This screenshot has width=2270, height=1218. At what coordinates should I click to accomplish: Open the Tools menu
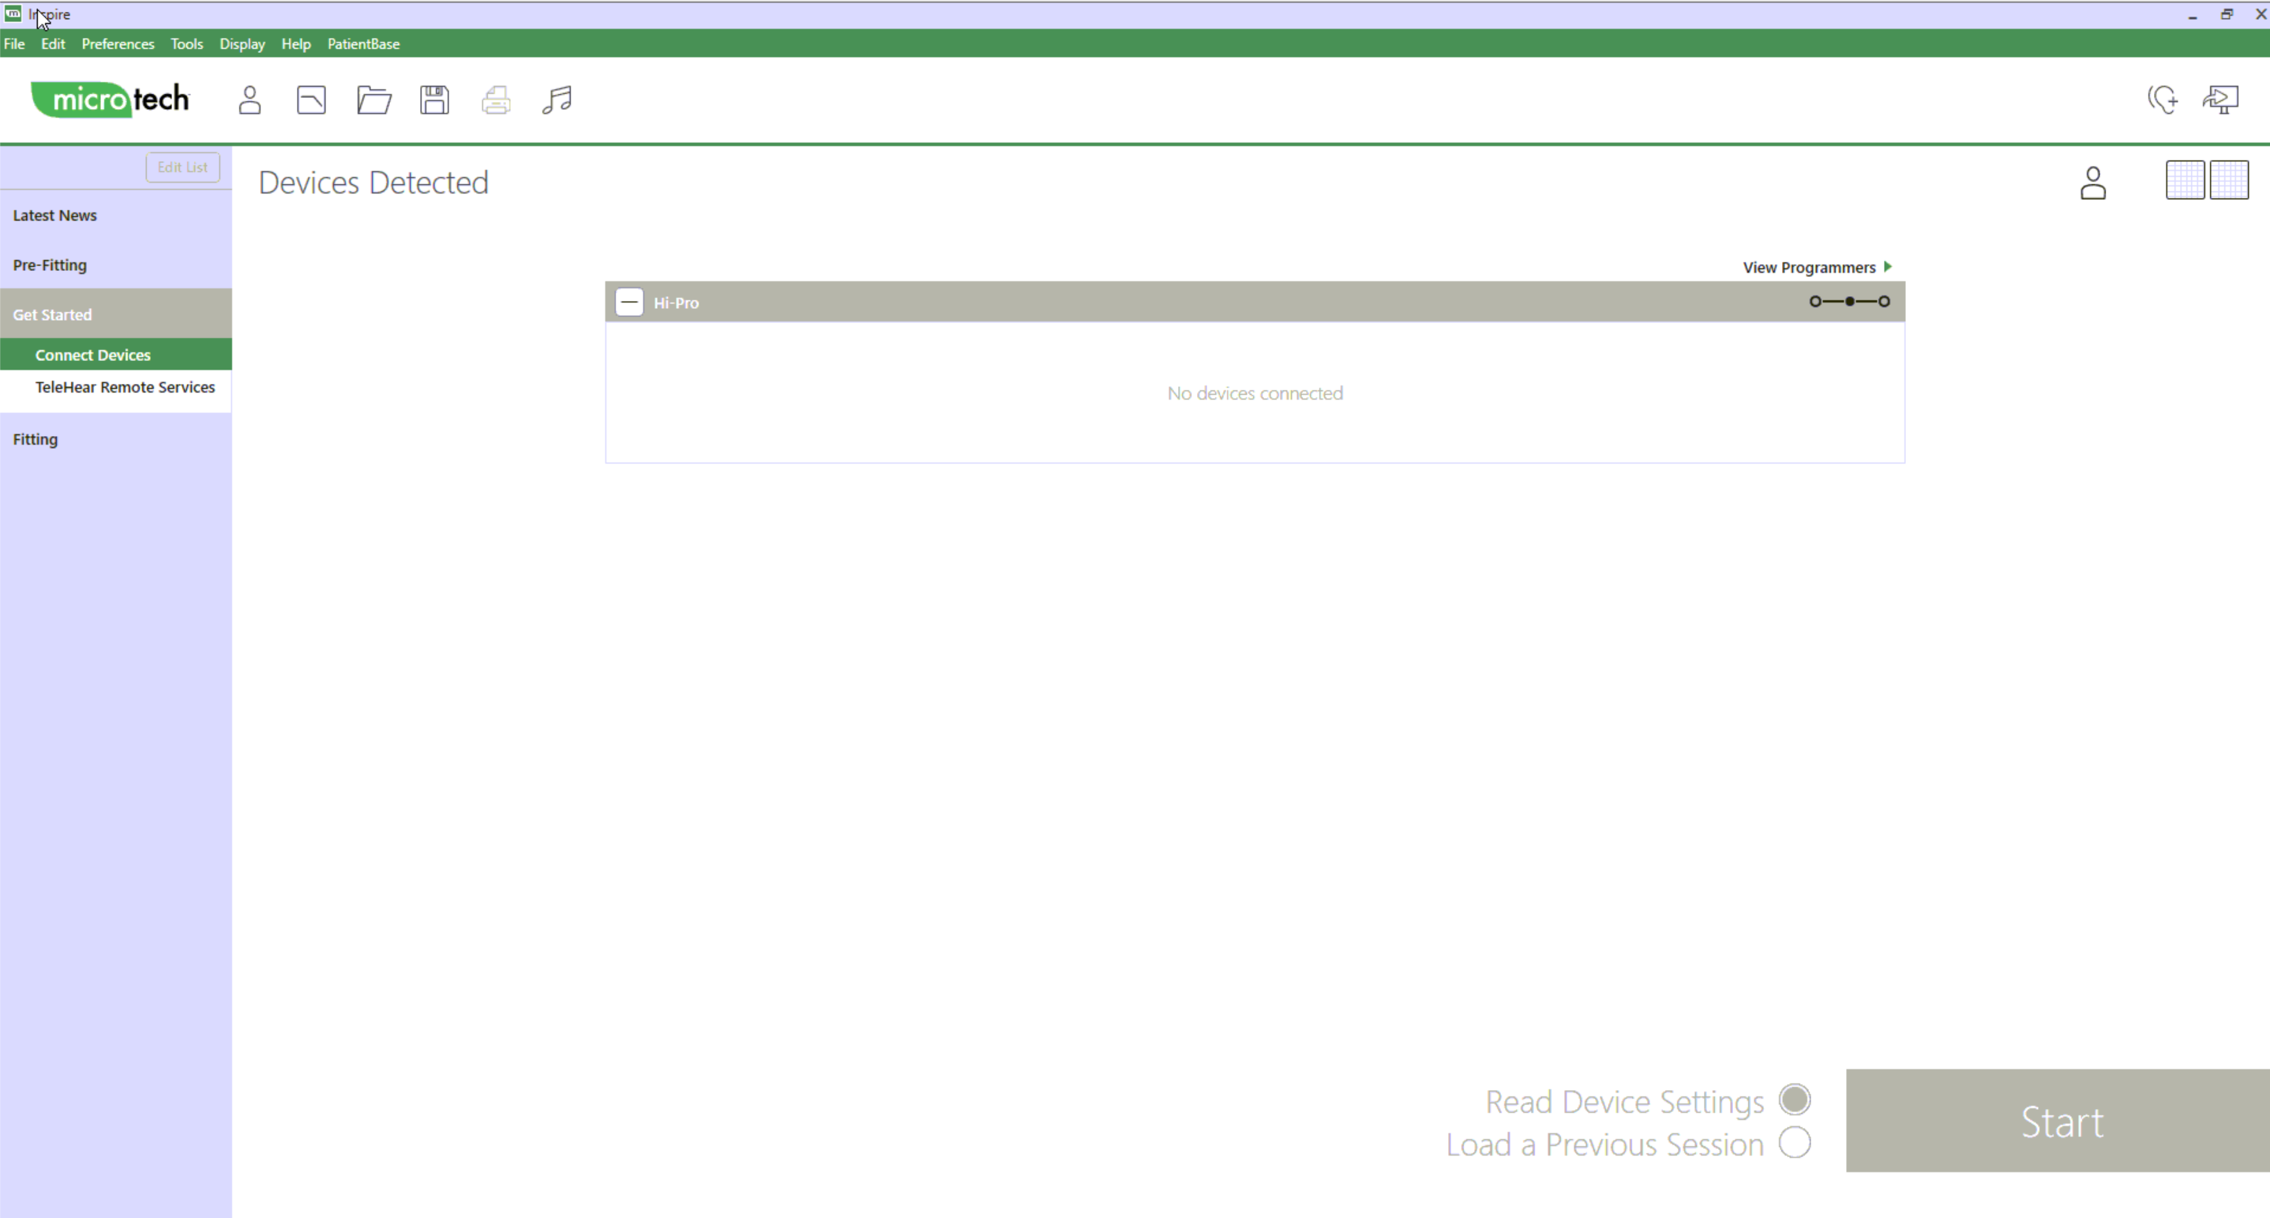[186, 43]
